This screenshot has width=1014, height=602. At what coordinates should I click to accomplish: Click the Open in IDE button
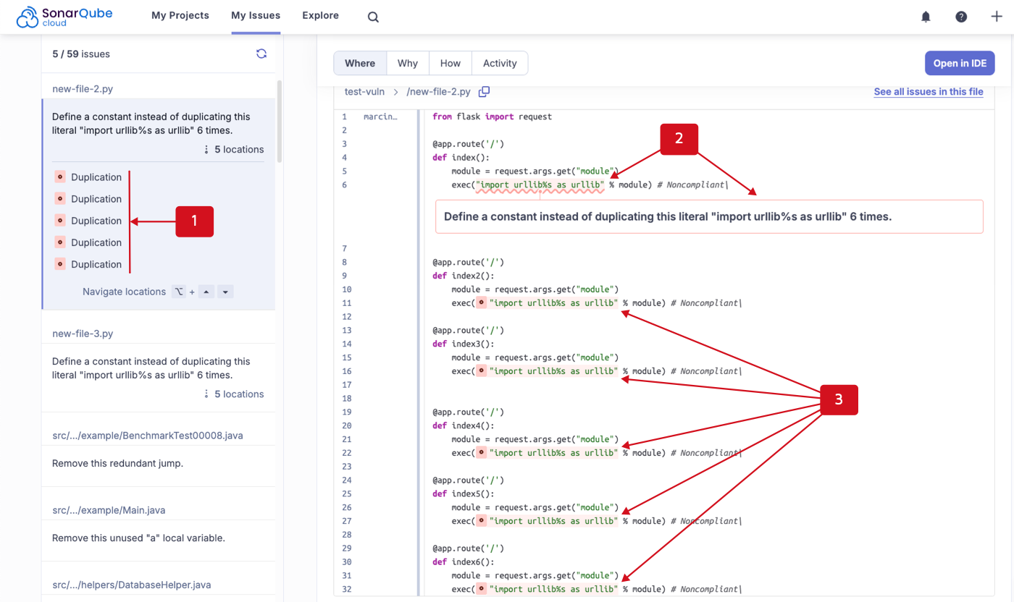(959, 63)
